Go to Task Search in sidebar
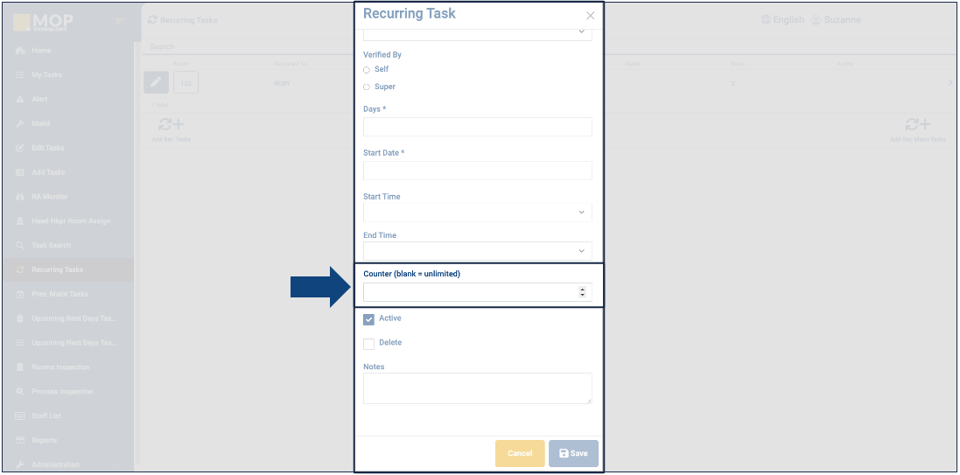 point(51,246)
